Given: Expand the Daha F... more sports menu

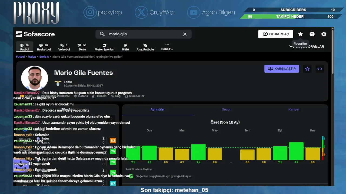Looking at the screenshot, I should pos(167,47).
